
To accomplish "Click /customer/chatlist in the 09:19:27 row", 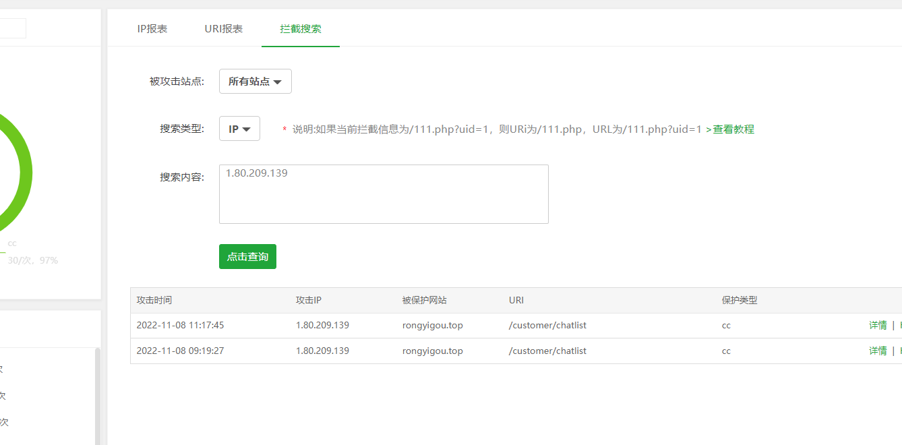I will point(547,351).
